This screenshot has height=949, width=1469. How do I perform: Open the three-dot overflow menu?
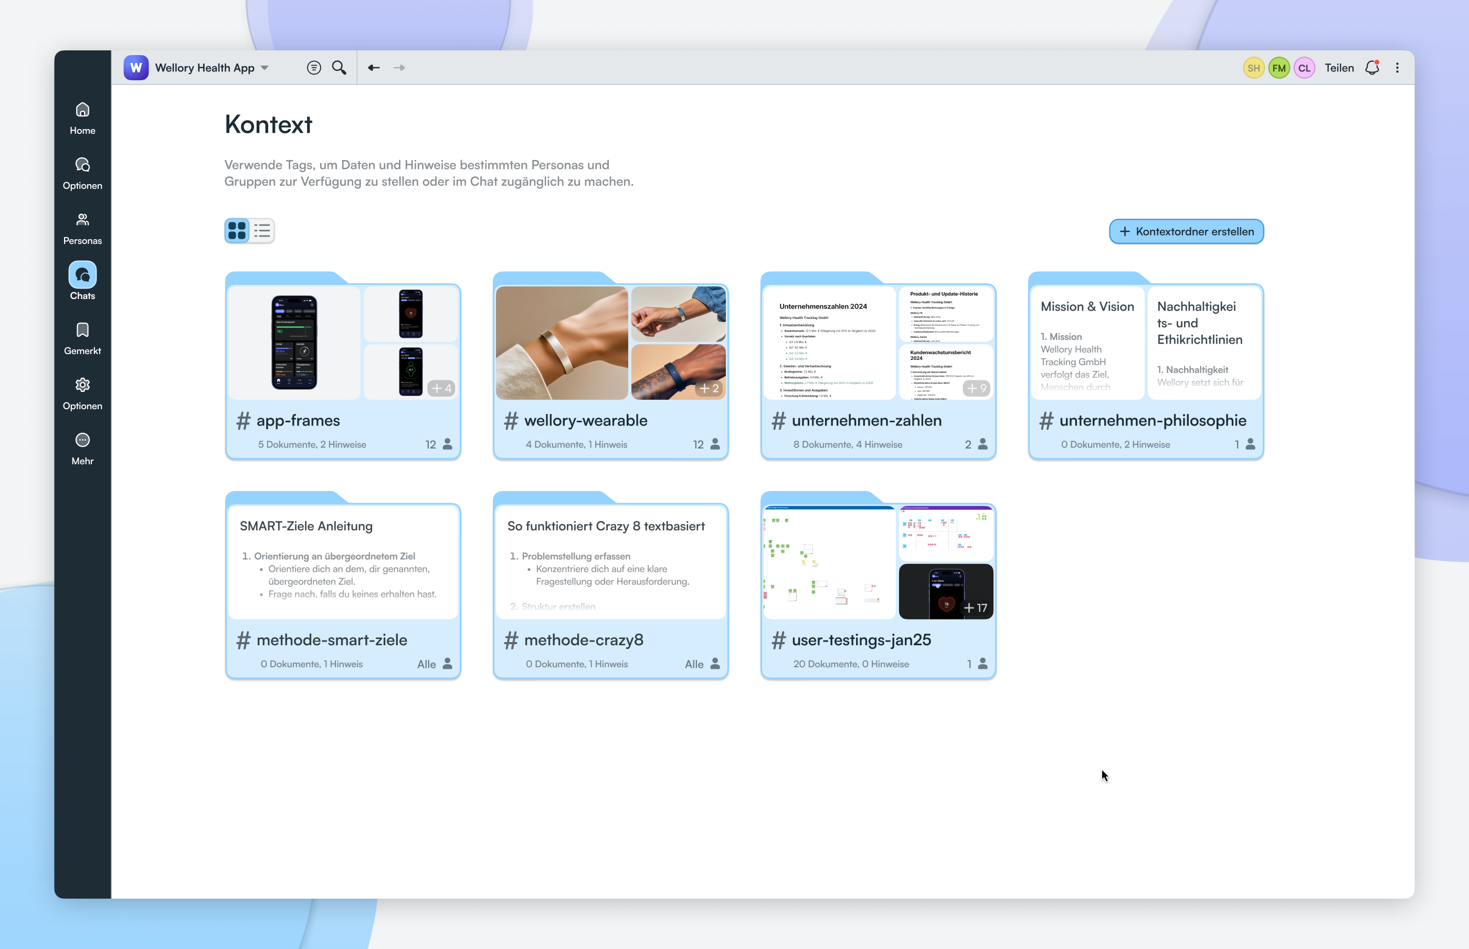click(1397, 68)
